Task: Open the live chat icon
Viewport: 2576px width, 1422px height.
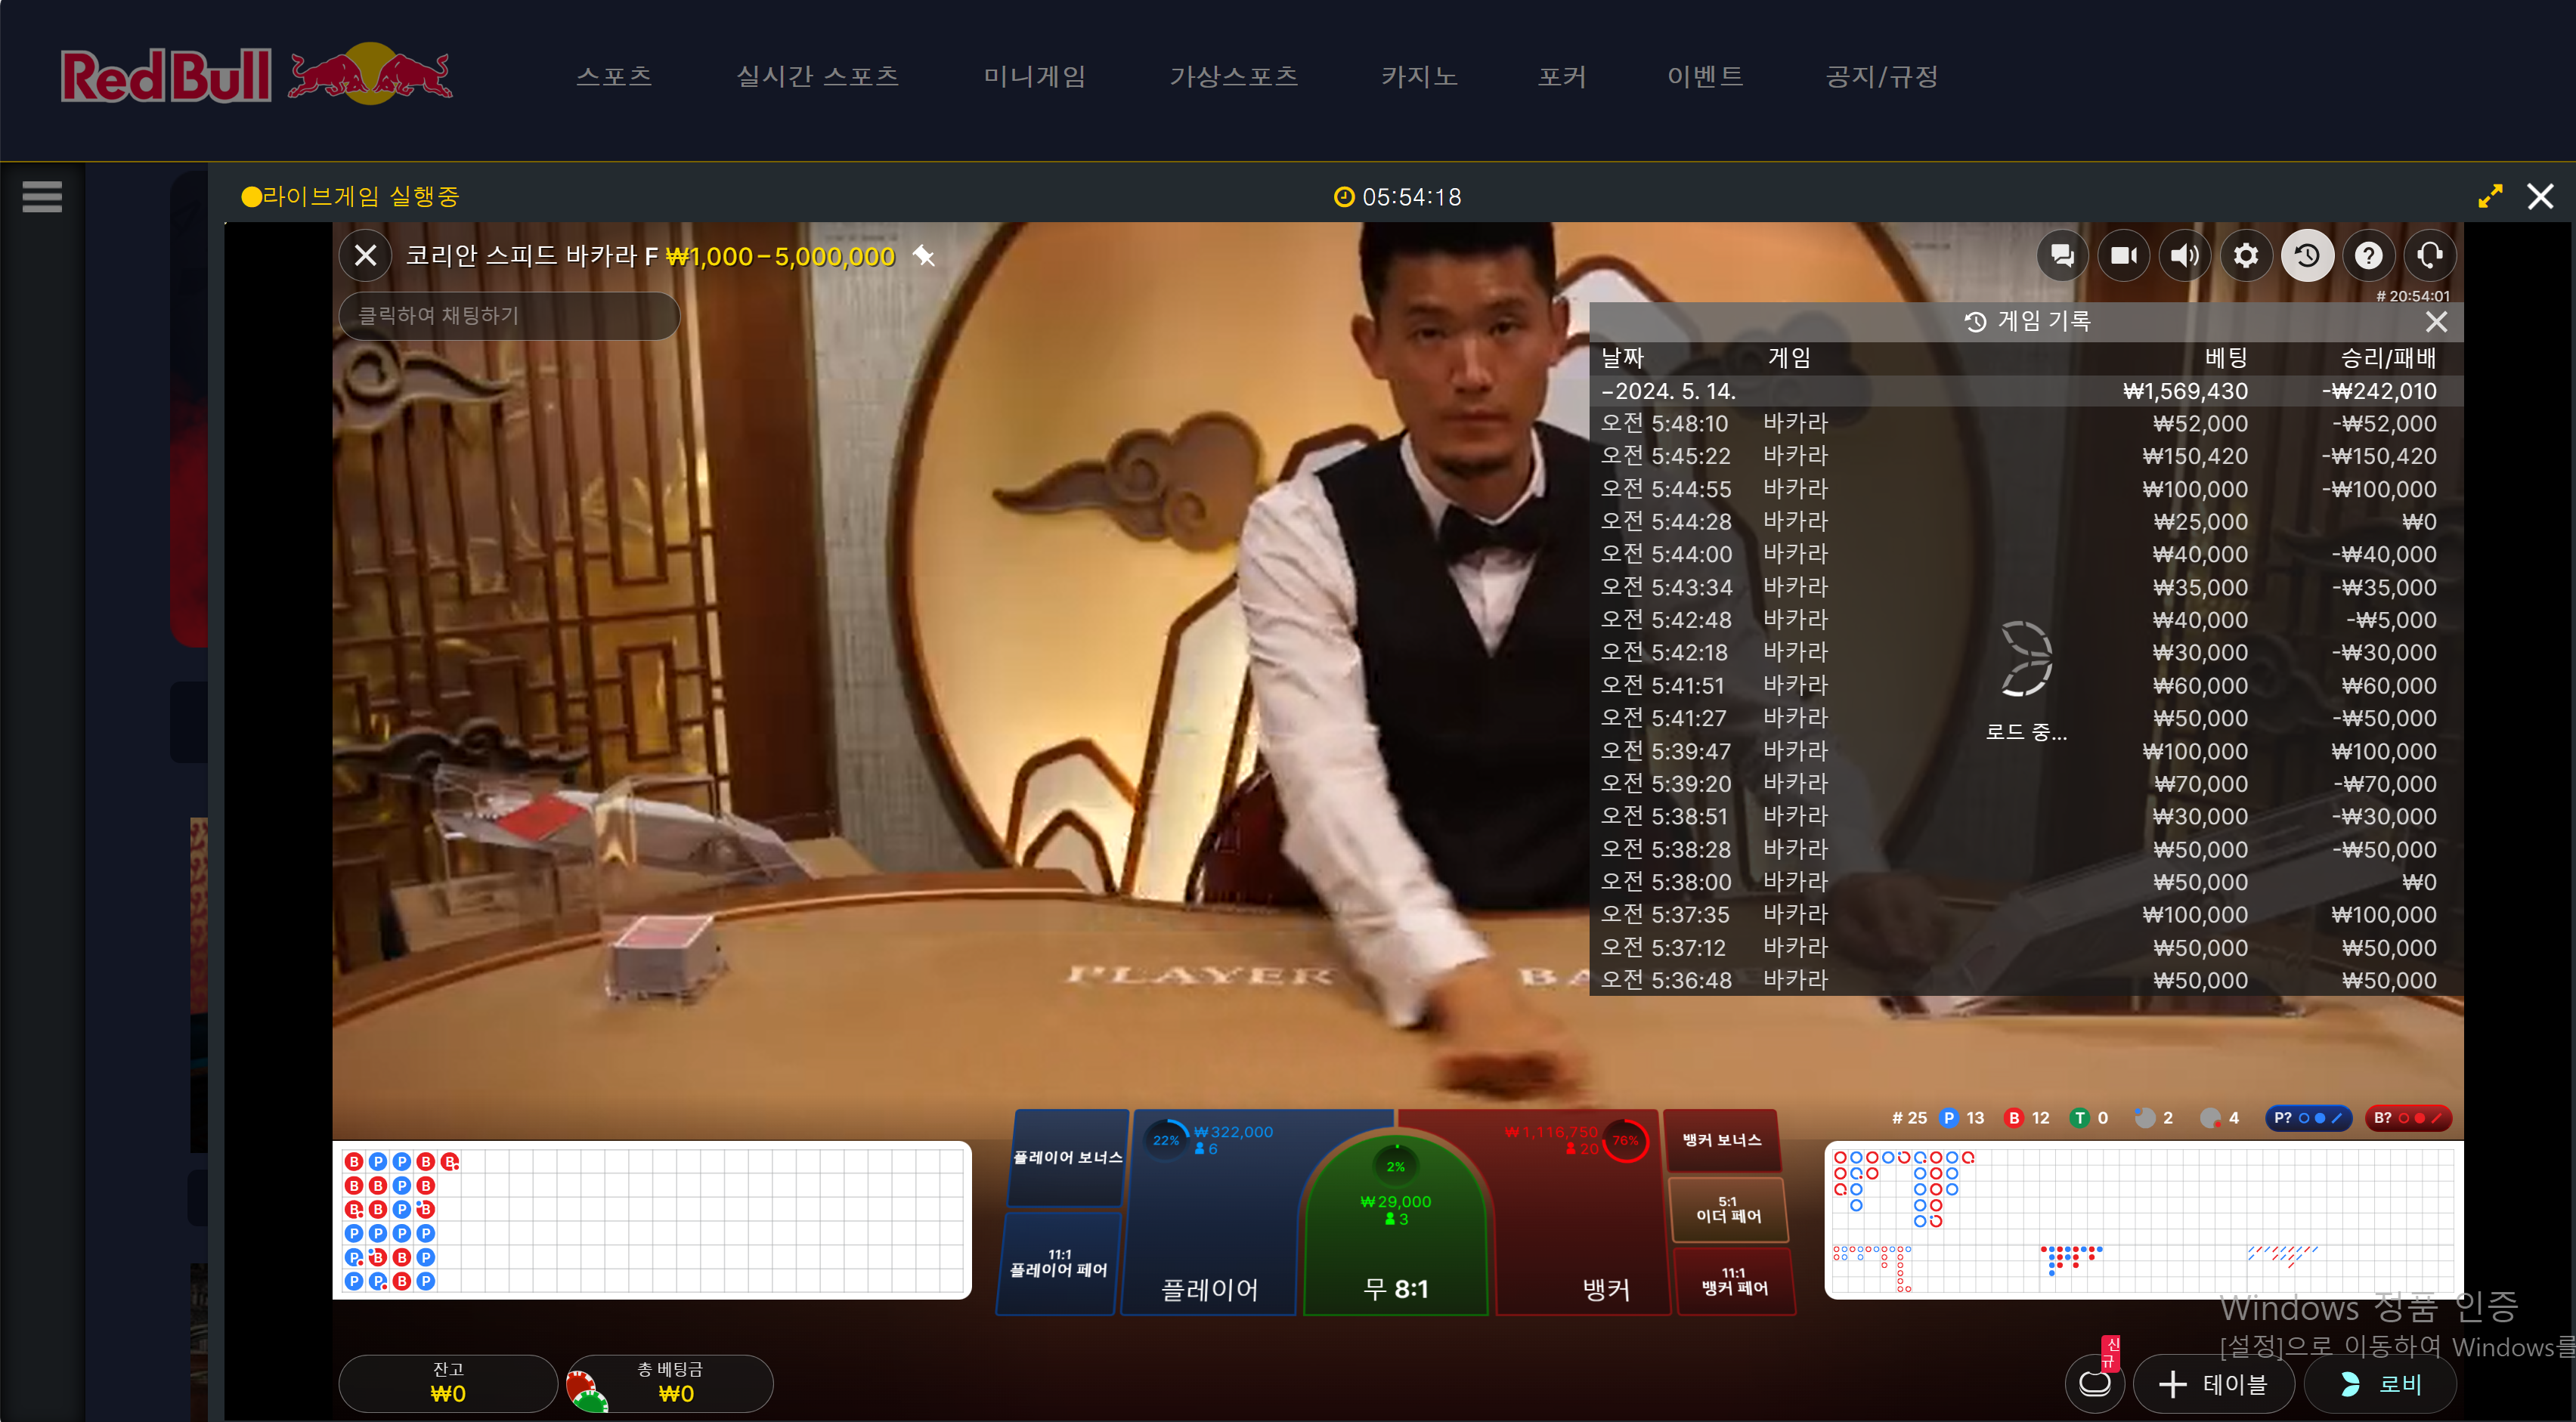Action: point(2061,256)
